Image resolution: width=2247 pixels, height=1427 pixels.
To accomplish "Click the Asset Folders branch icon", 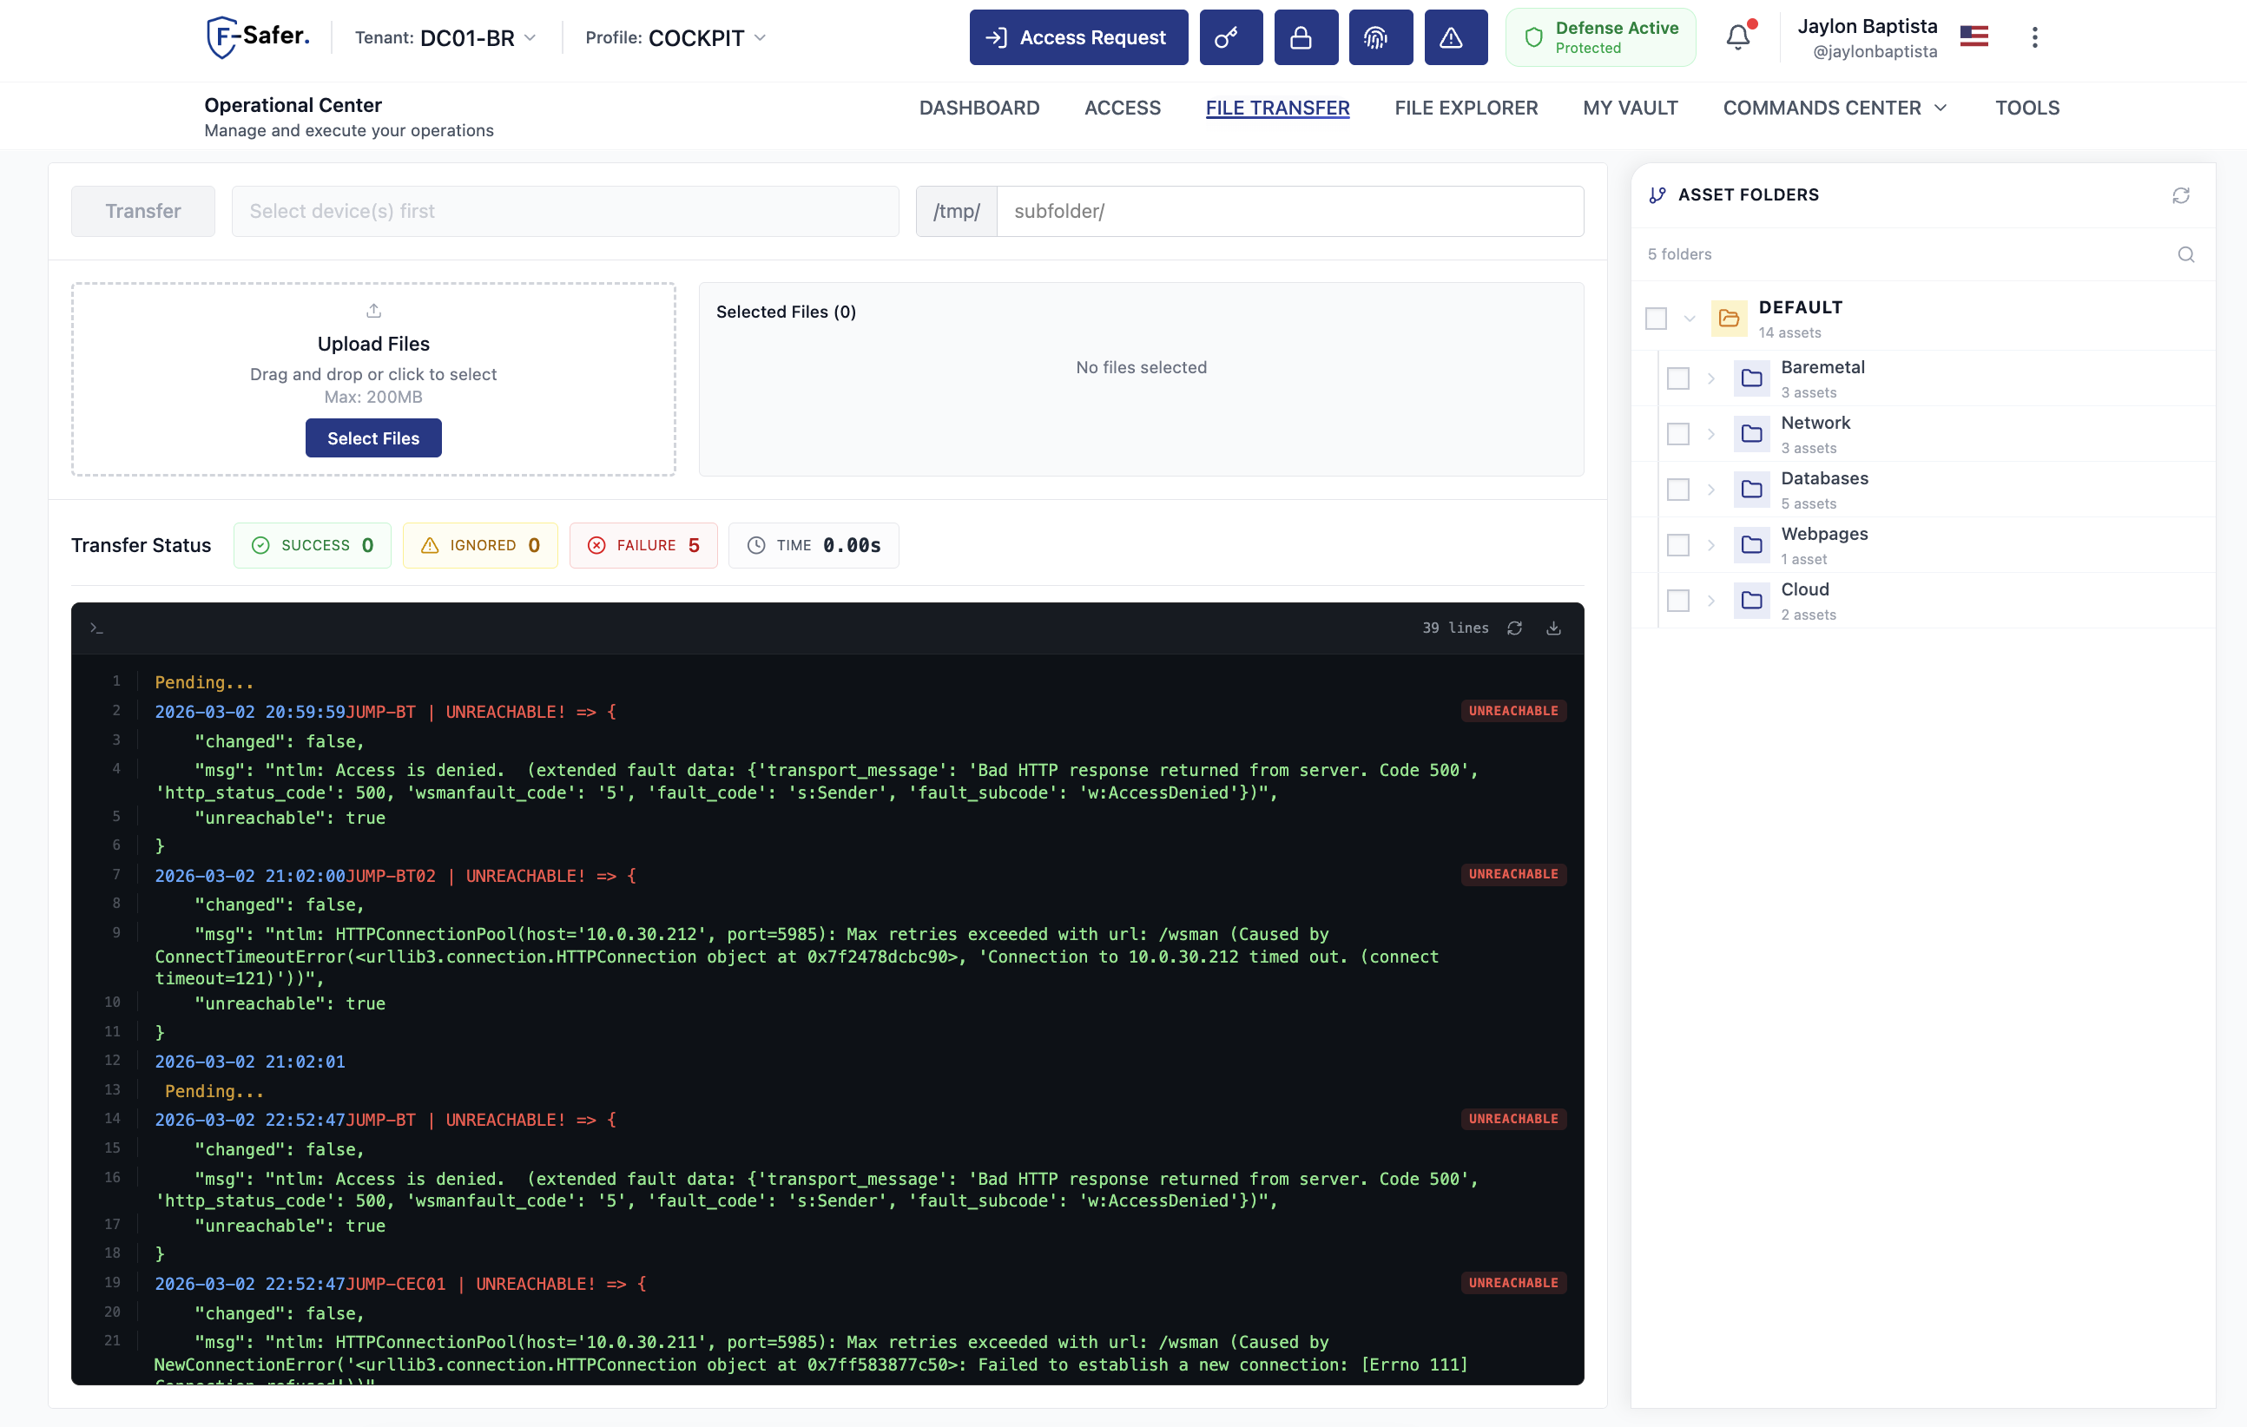I will (x=1657, y=195).
